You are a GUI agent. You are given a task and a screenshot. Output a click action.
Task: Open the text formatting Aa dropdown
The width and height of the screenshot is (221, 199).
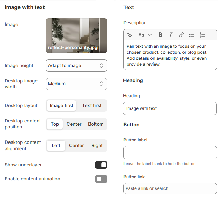click(x=145, y=35)
